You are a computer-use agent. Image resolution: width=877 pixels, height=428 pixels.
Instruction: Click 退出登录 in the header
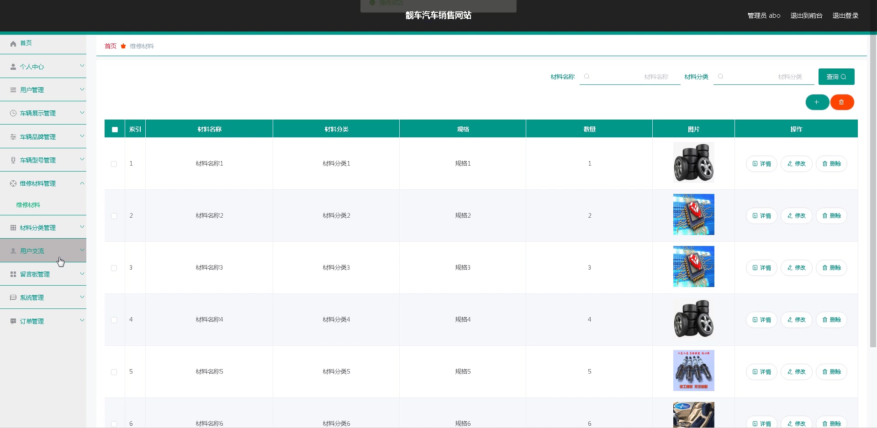pos(845,16)
